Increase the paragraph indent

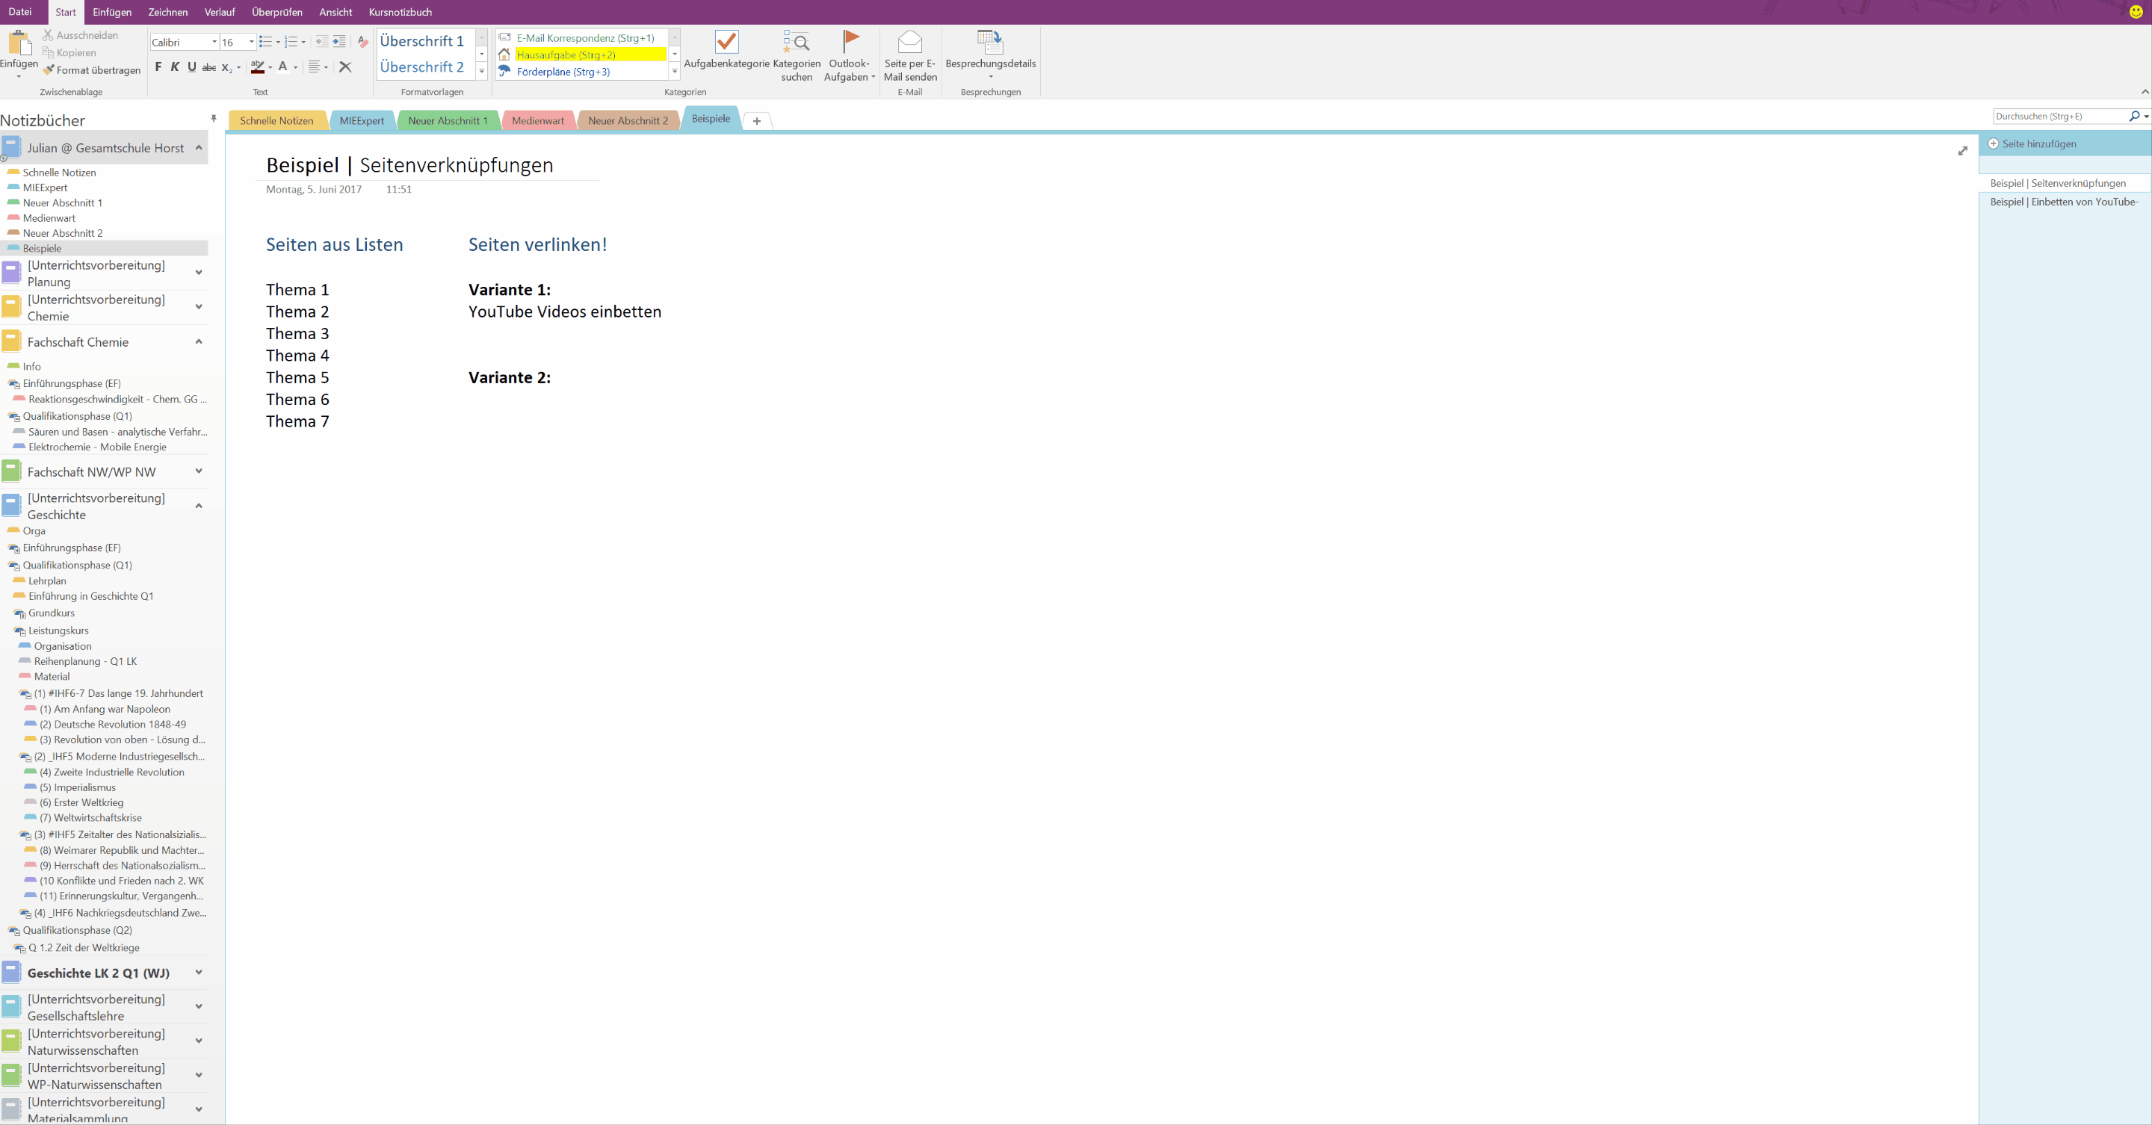coord(339,42)
